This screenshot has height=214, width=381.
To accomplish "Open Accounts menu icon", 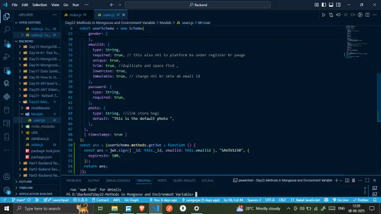I will (7, 176).
